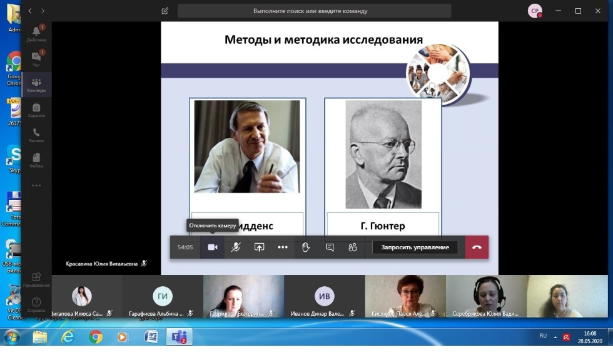The height and width of the screenshot is (352, 613).
Task: Open Действия activity feed in sidebar
Action: coord(36,33)
